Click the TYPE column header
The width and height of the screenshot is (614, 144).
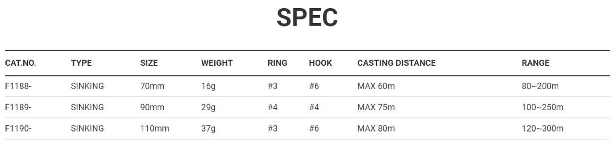[x=81, y=63]
